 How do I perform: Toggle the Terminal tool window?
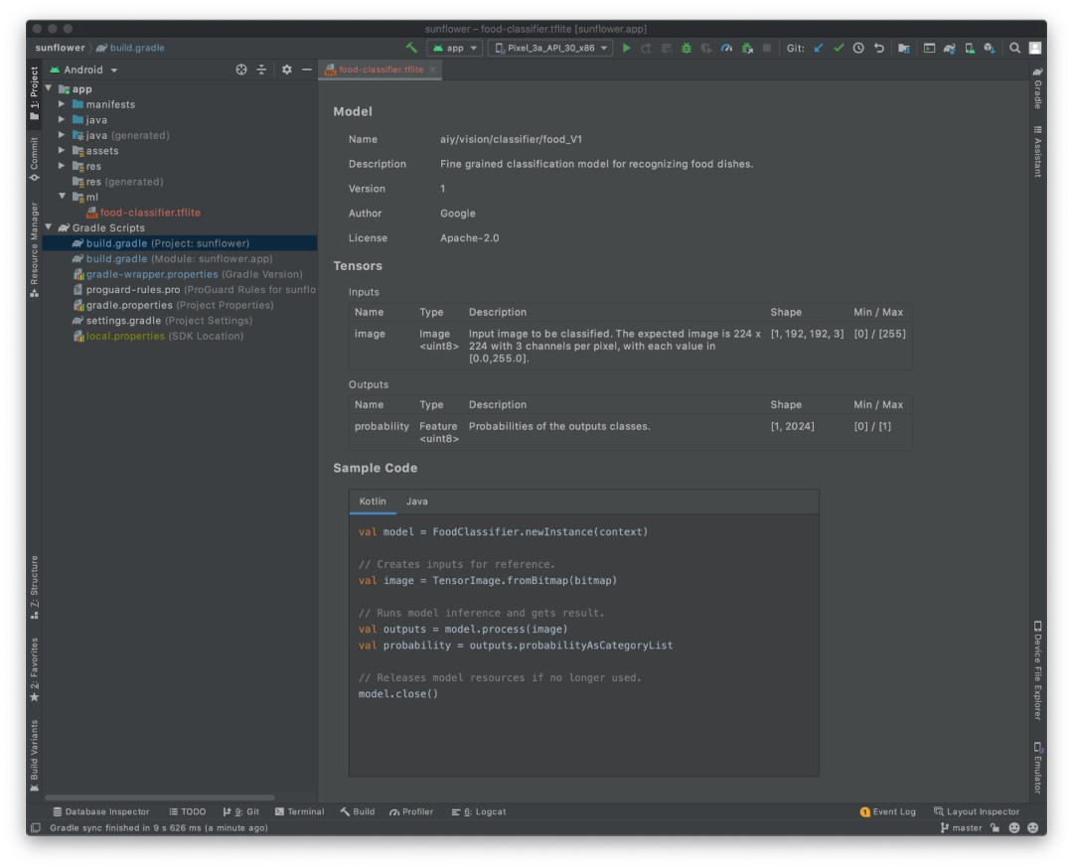click(299, 811)
